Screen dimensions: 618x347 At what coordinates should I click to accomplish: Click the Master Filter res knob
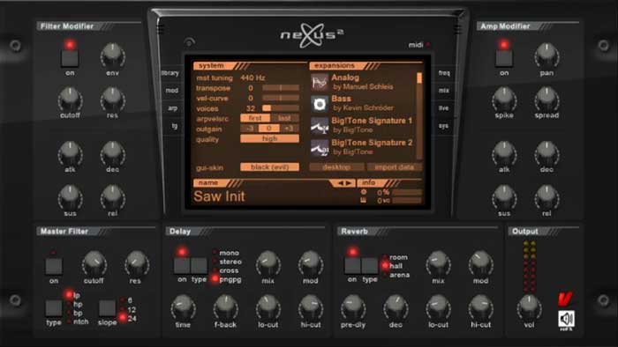click(136, 263)
